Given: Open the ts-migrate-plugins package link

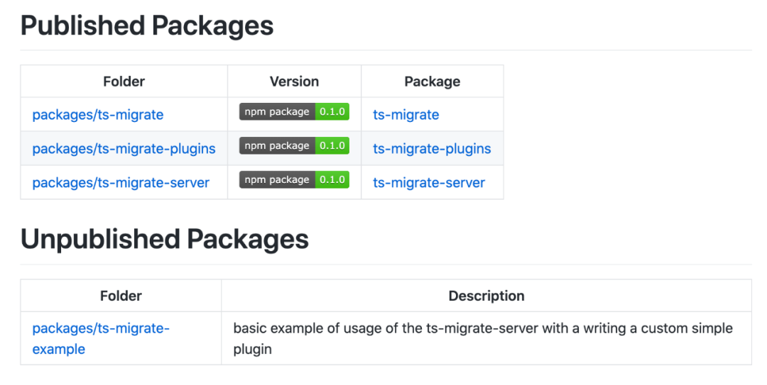Looking at the screenshot, I should click(432, 148).
